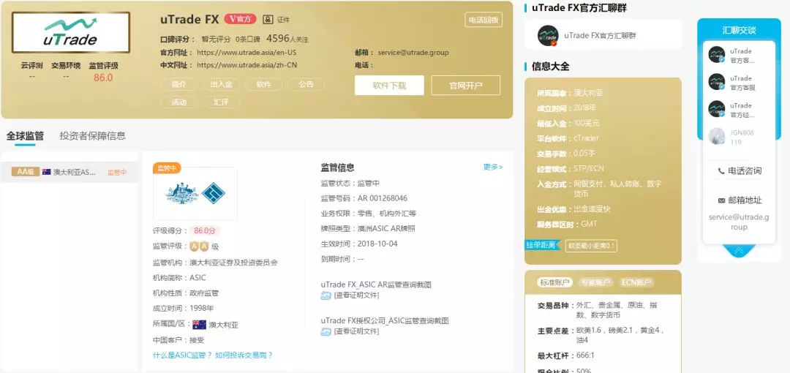
Task: Click the JGN808119 user avatar
Action: (x=717, y=136)
